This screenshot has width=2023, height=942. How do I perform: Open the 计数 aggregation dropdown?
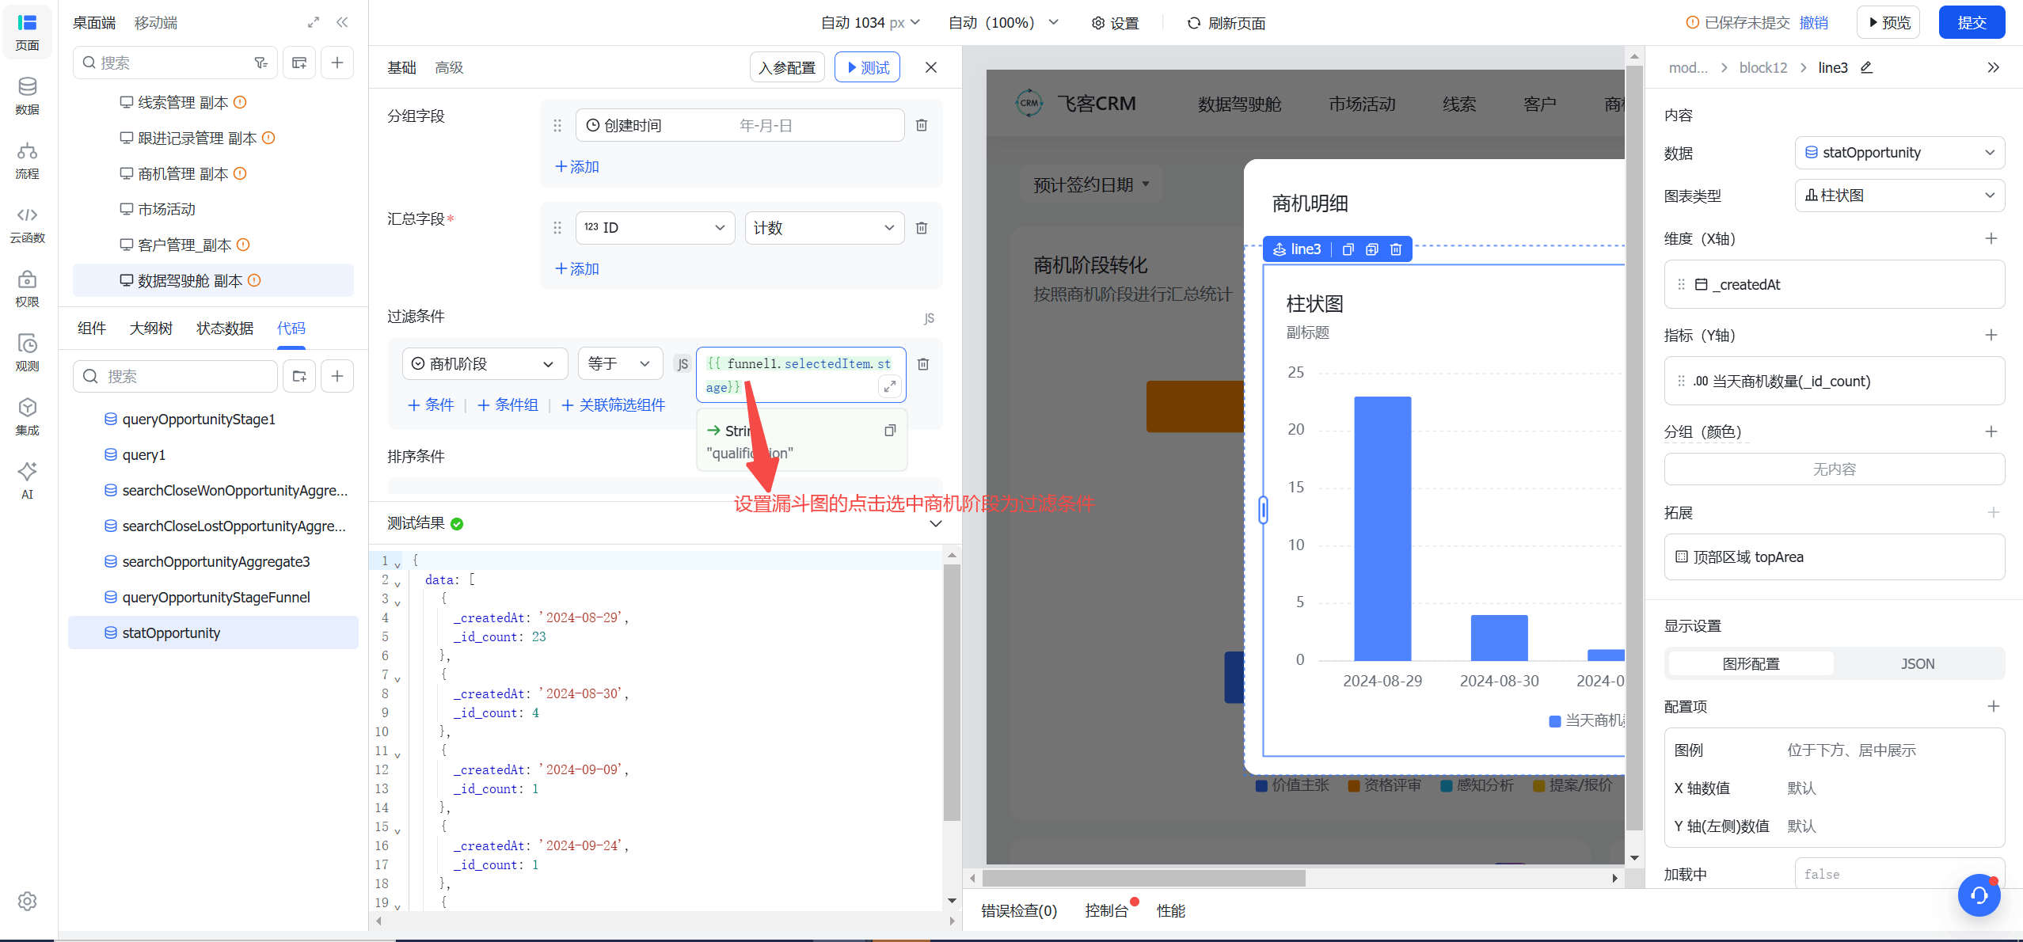[824, 228]
